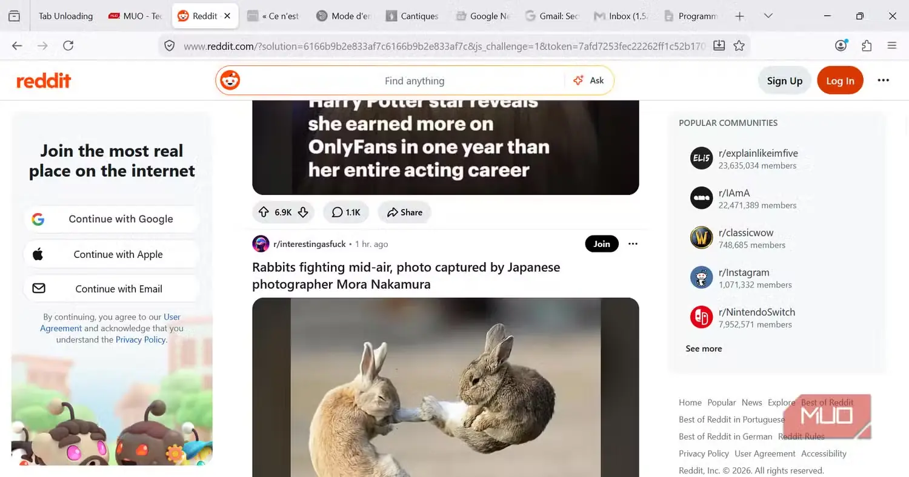Click the r/NintendoSwitch community icon

click(x=702, y=317)
